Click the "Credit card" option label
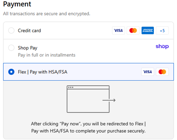Image resolution: width=177 pixels, height=140 pixels. [x=29, y=31]
